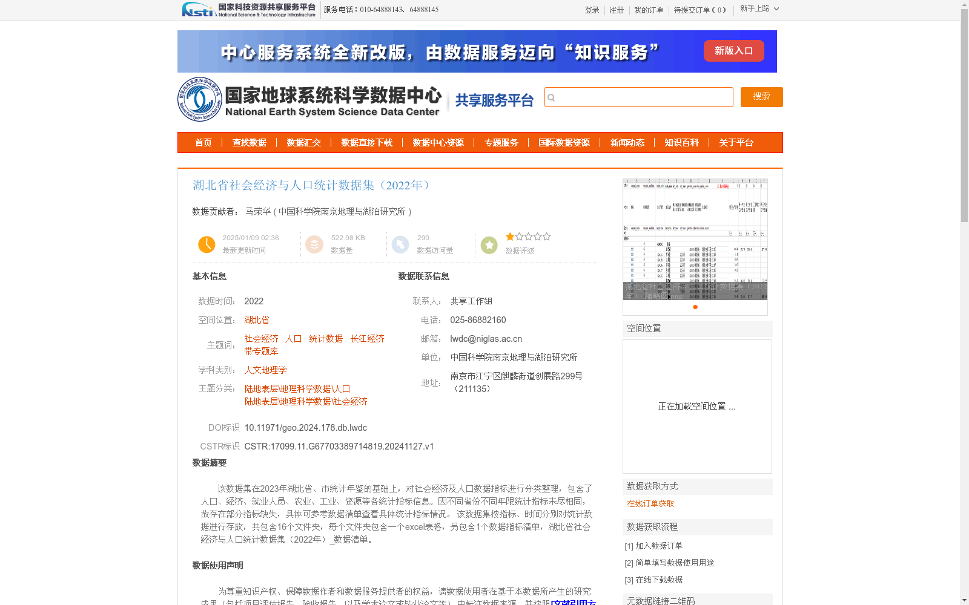Switch to the 查找数据 menu item
This screenshot has height=605, width=969.
250,143
